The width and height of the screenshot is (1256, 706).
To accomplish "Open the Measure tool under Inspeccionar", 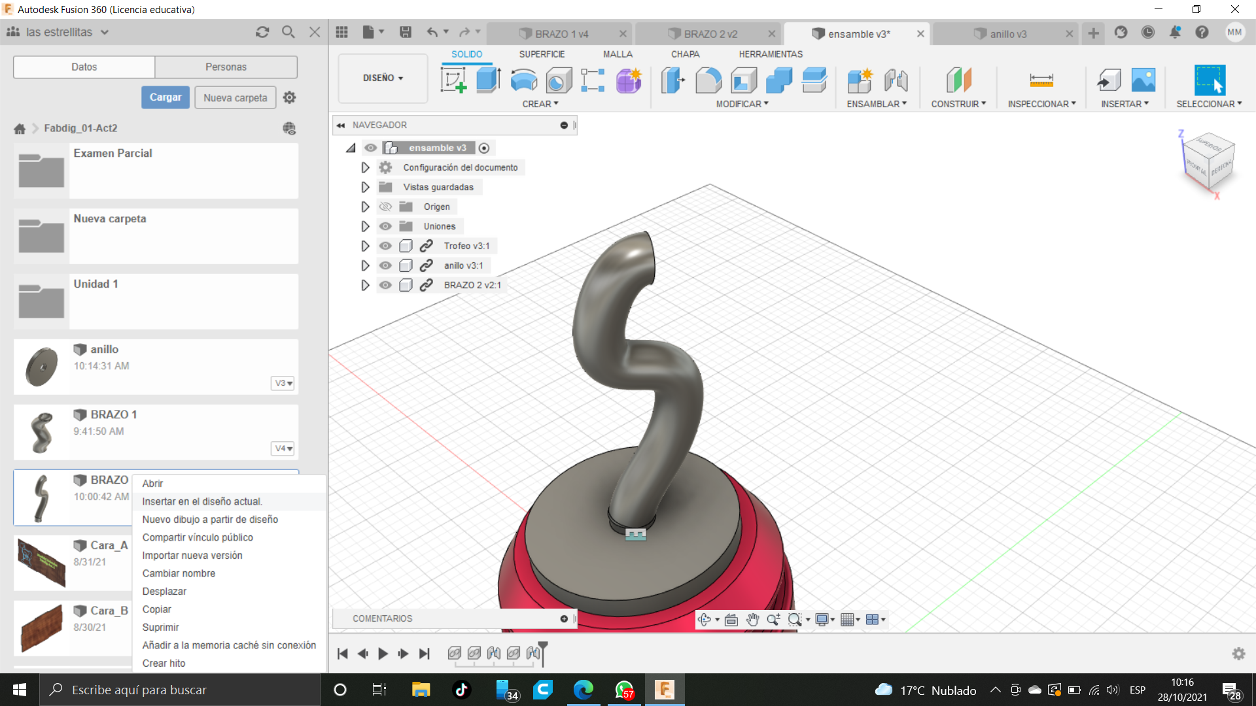I will (x=1041, y=80).
